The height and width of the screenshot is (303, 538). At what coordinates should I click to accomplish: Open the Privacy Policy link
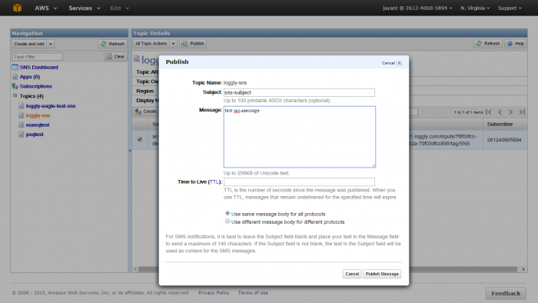[214, 293]
